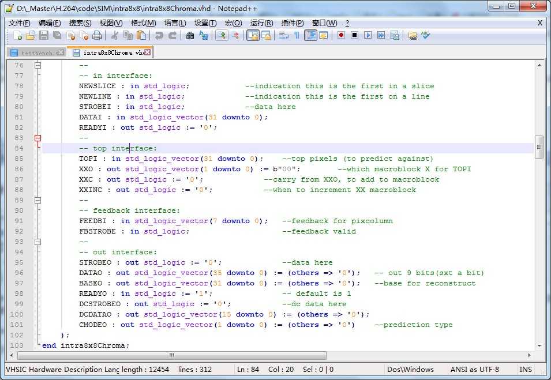The width and height of the screenshot is (551, 380).
Task: Open Find with the binoculars icon
Action: click(190, 35)
